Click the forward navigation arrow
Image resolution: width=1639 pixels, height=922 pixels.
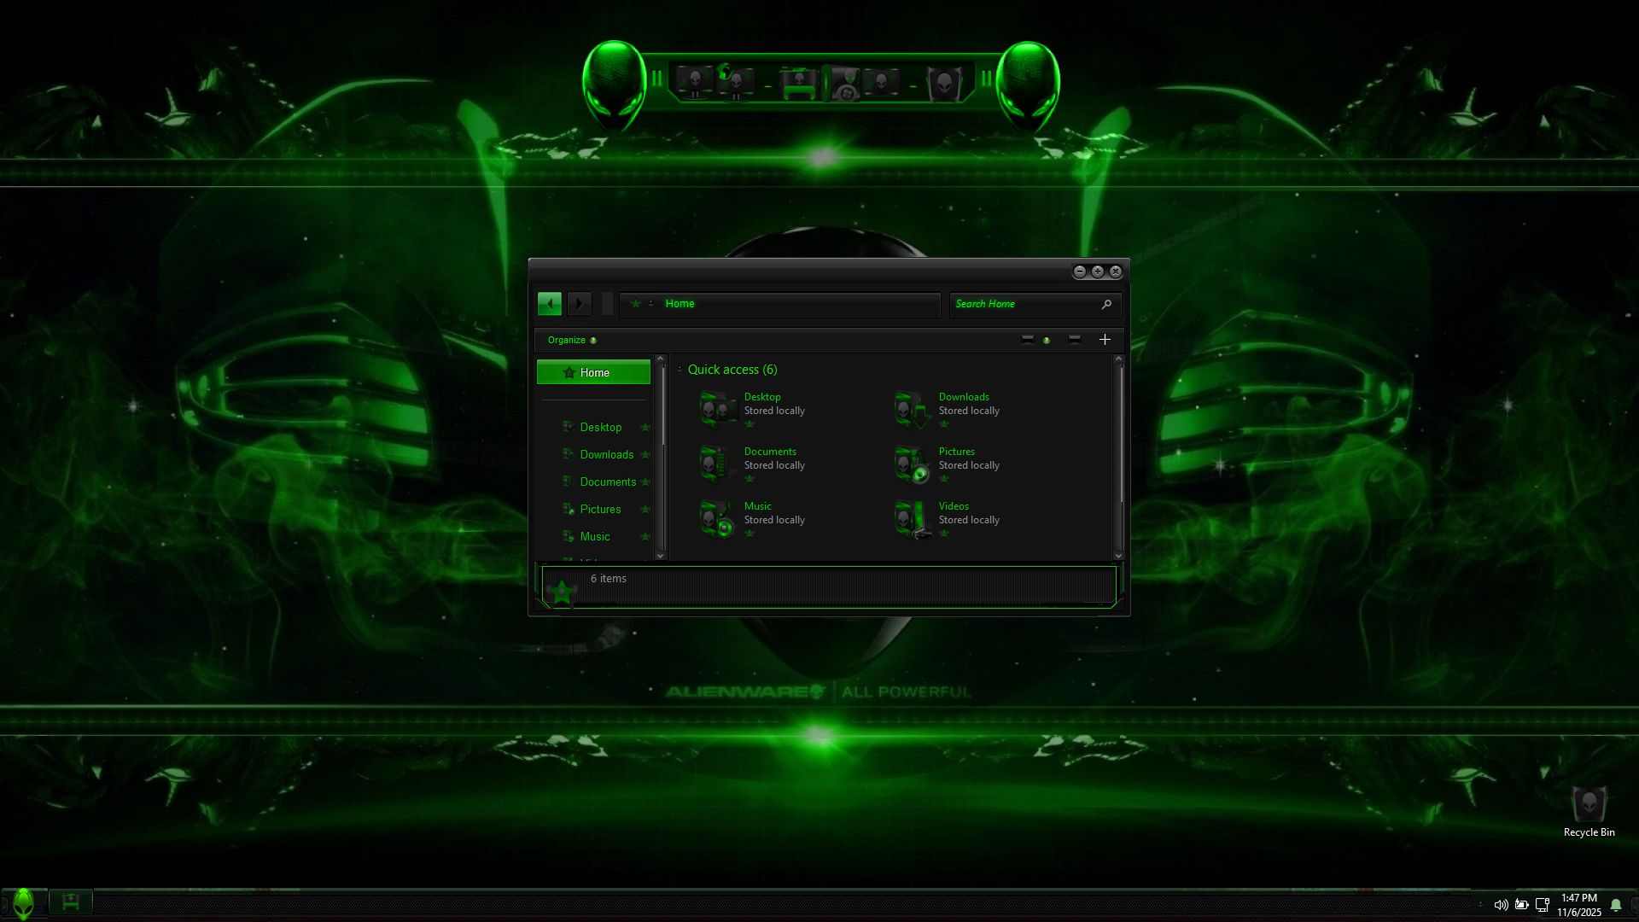tap(579, 304)
